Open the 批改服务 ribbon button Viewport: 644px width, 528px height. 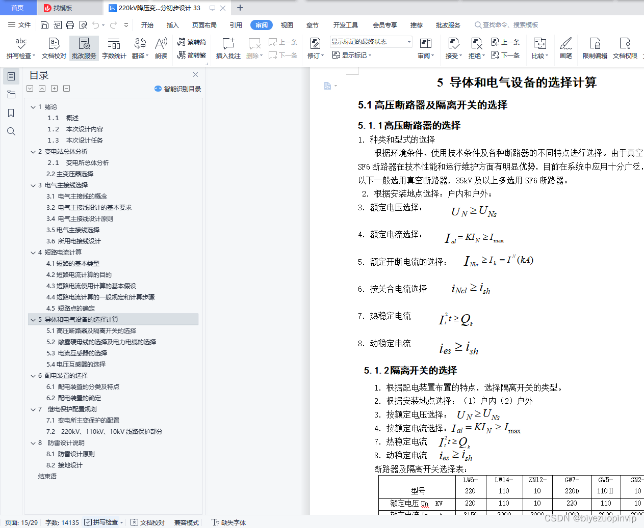[x=84, y=48]
